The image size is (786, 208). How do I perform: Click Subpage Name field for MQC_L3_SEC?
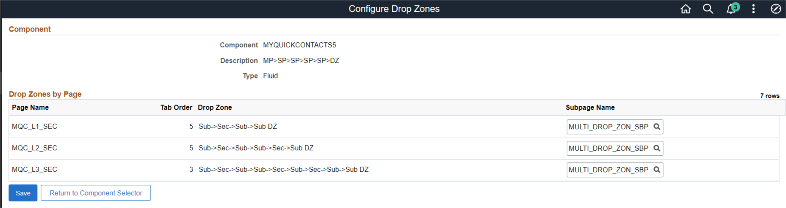coord(608,170)
